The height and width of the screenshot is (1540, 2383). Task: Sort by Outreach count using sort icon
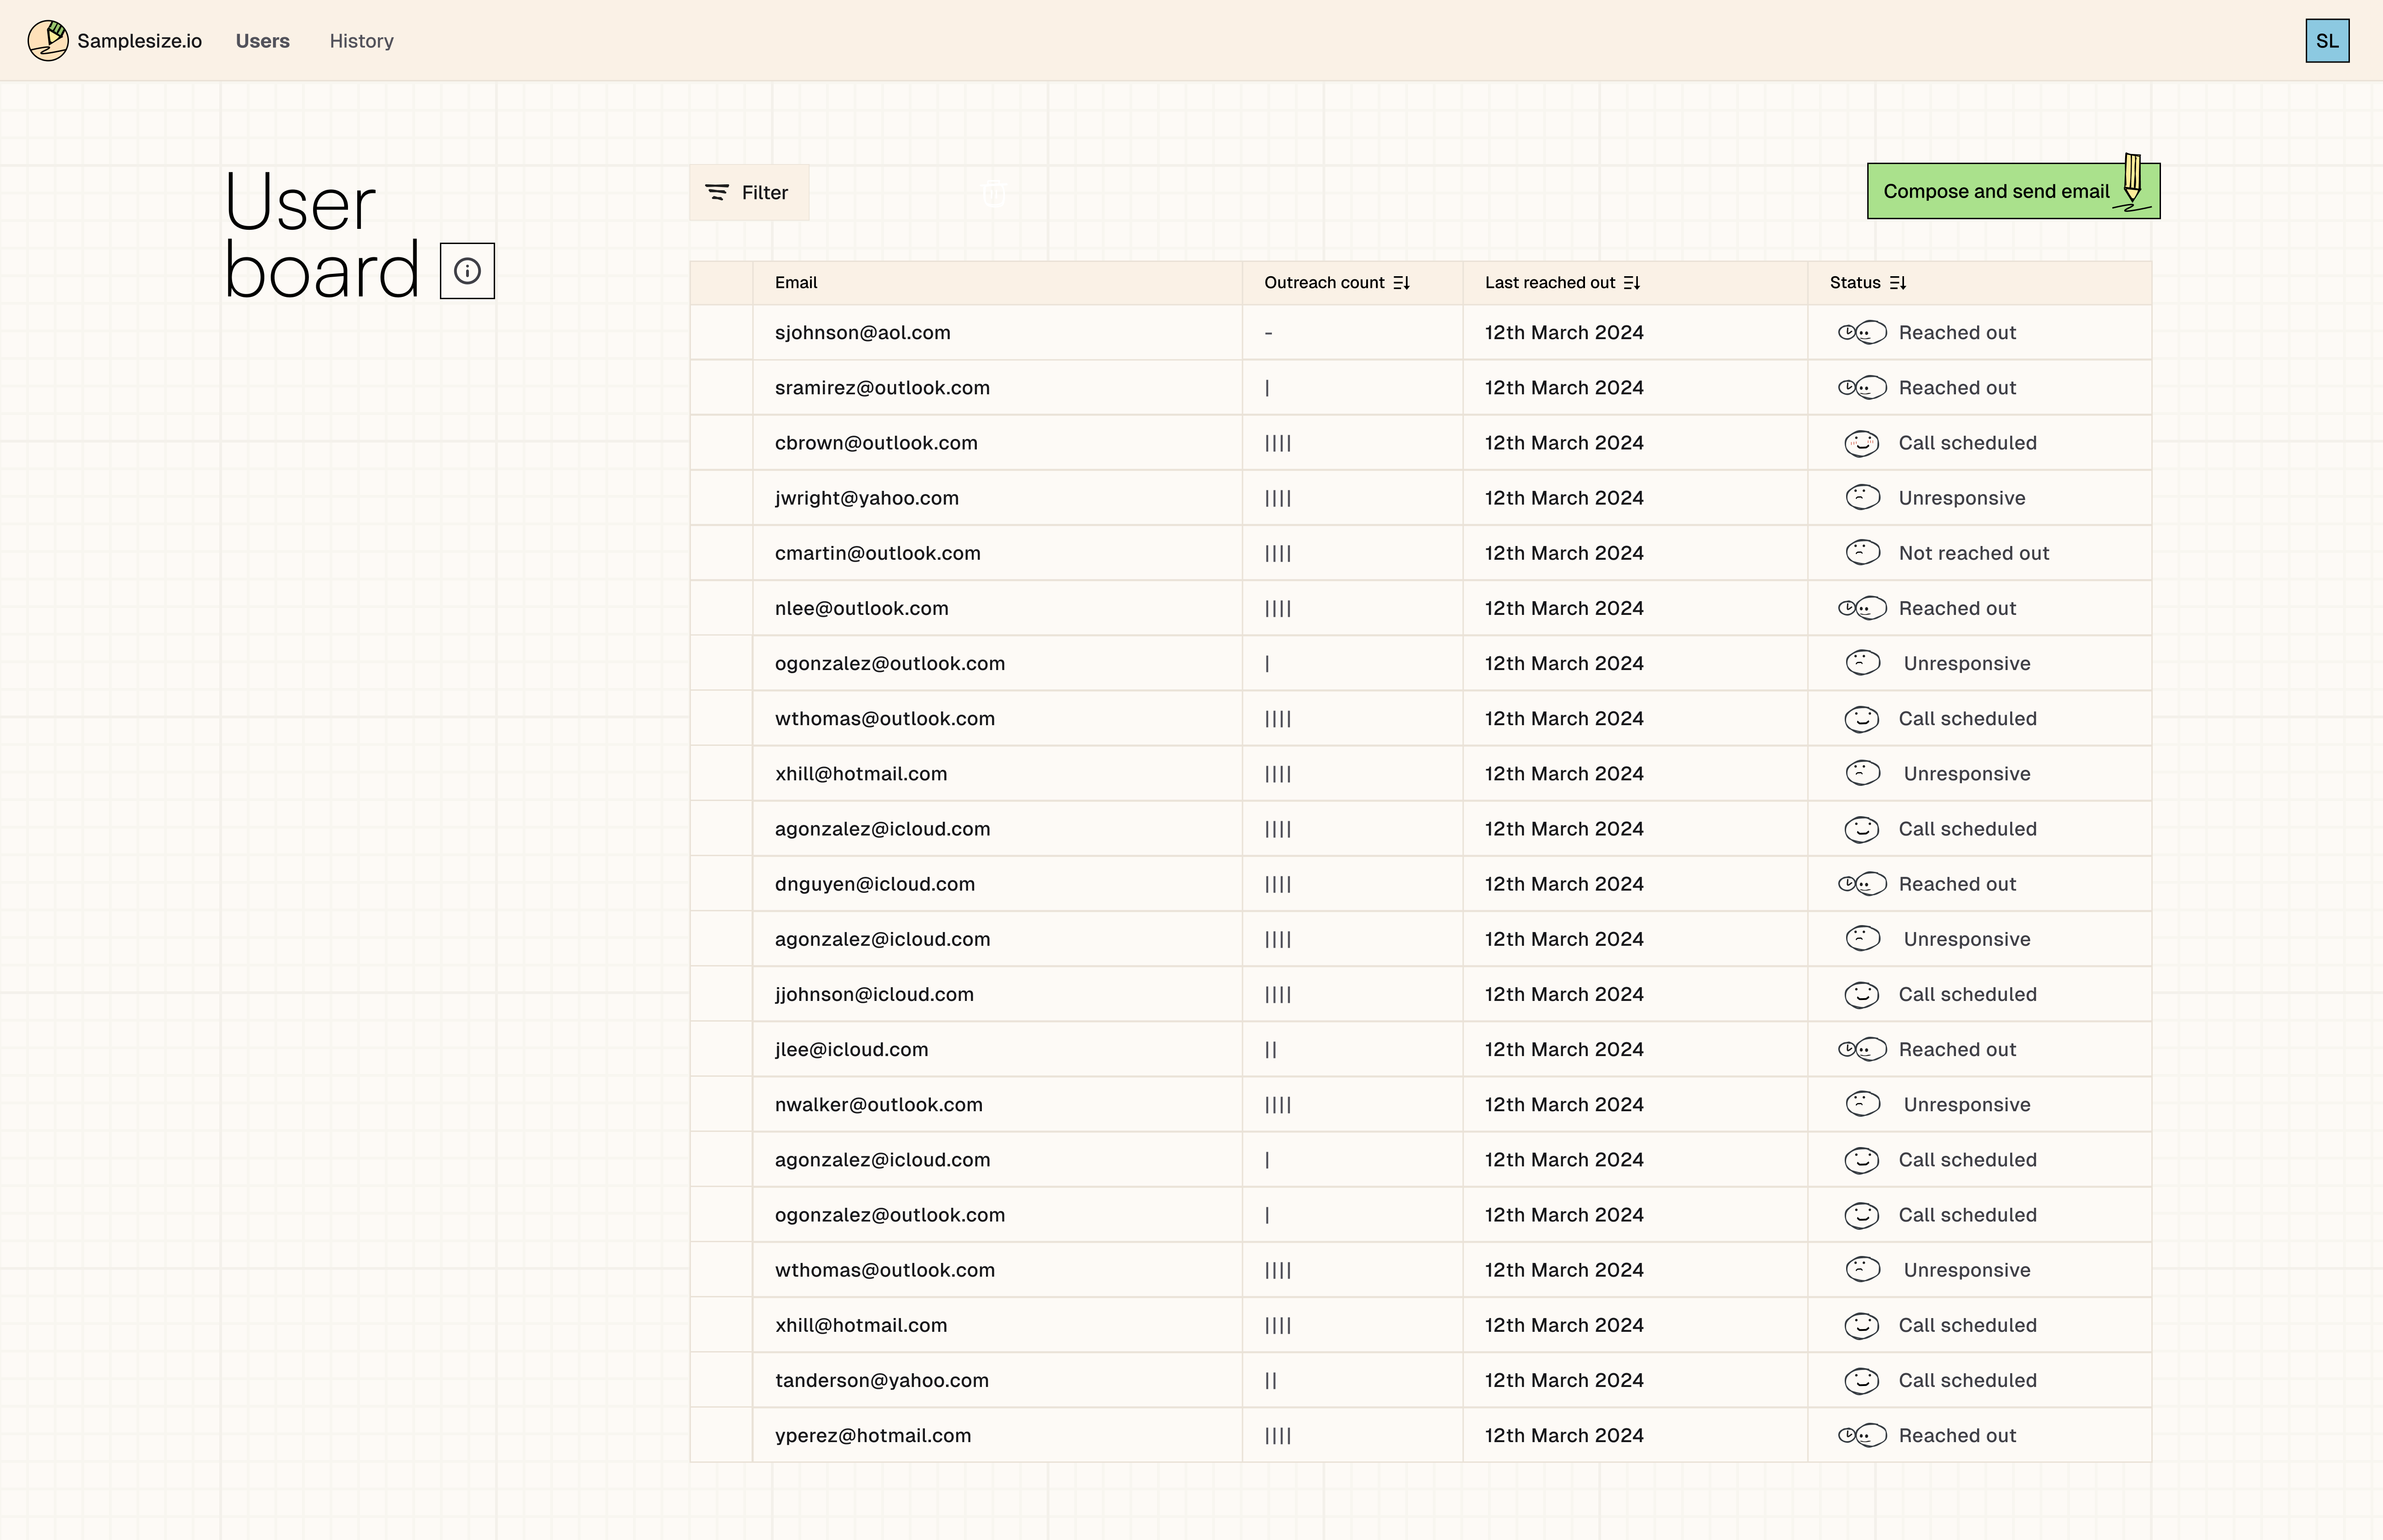pos(1401,283)
